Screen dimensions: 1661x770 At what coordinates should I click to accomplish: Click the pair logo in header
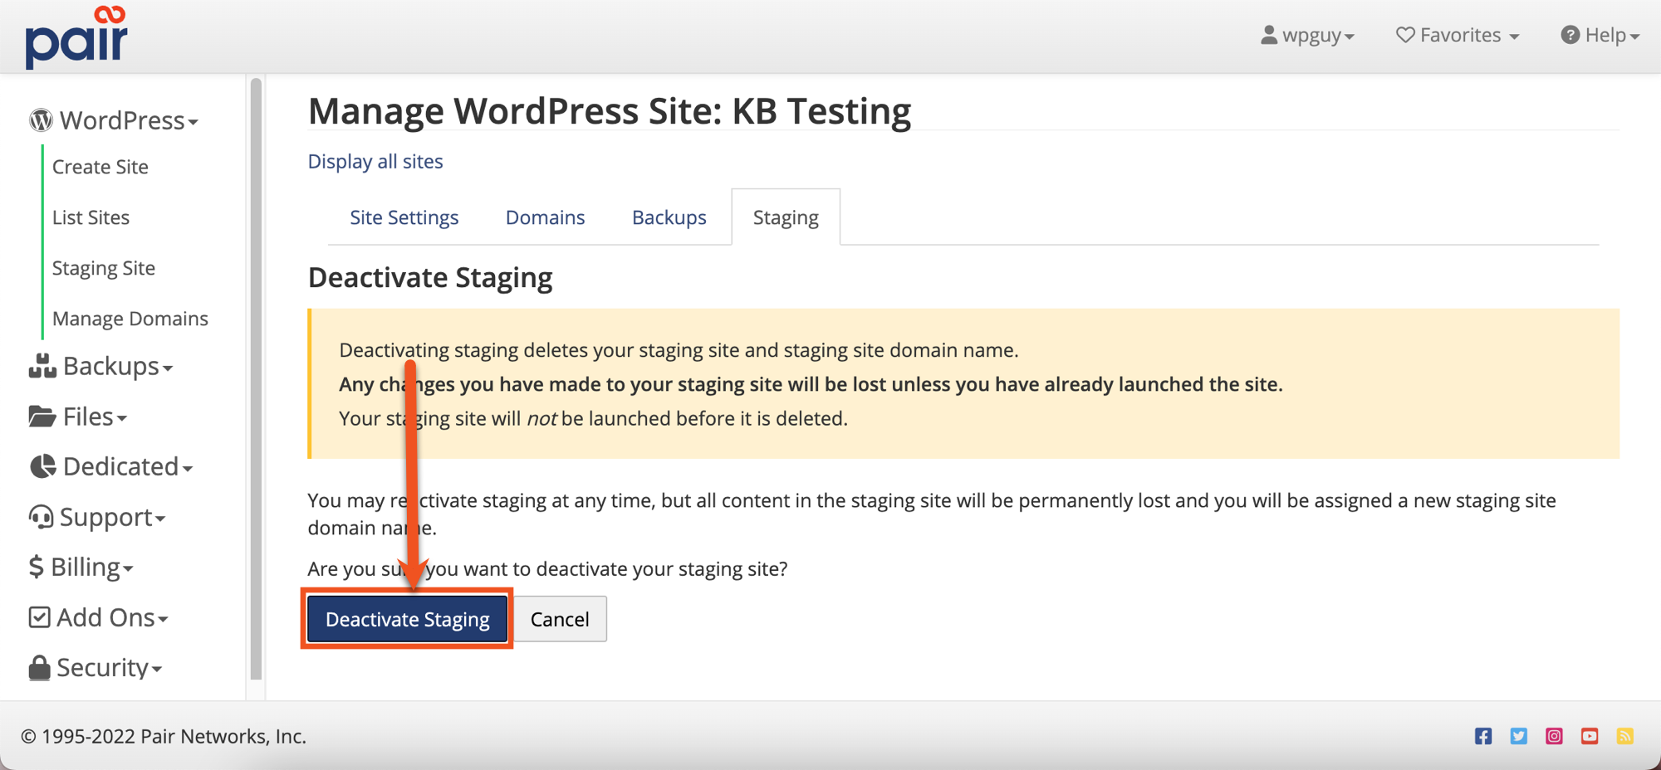(x=76, y=38)
